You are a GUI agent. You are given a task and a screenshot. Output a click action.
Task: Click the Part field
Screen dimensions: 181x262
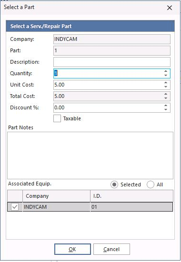click(112, 50)
